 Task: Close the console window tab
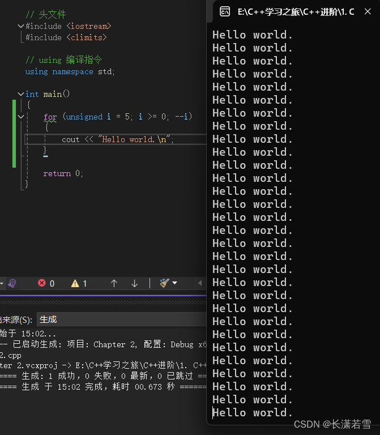pos(368,12)
